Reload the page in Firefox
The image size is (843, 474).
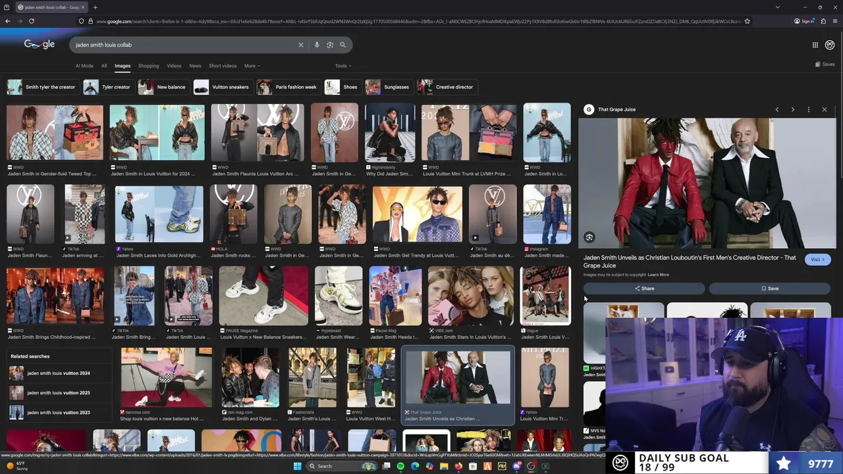31,21
